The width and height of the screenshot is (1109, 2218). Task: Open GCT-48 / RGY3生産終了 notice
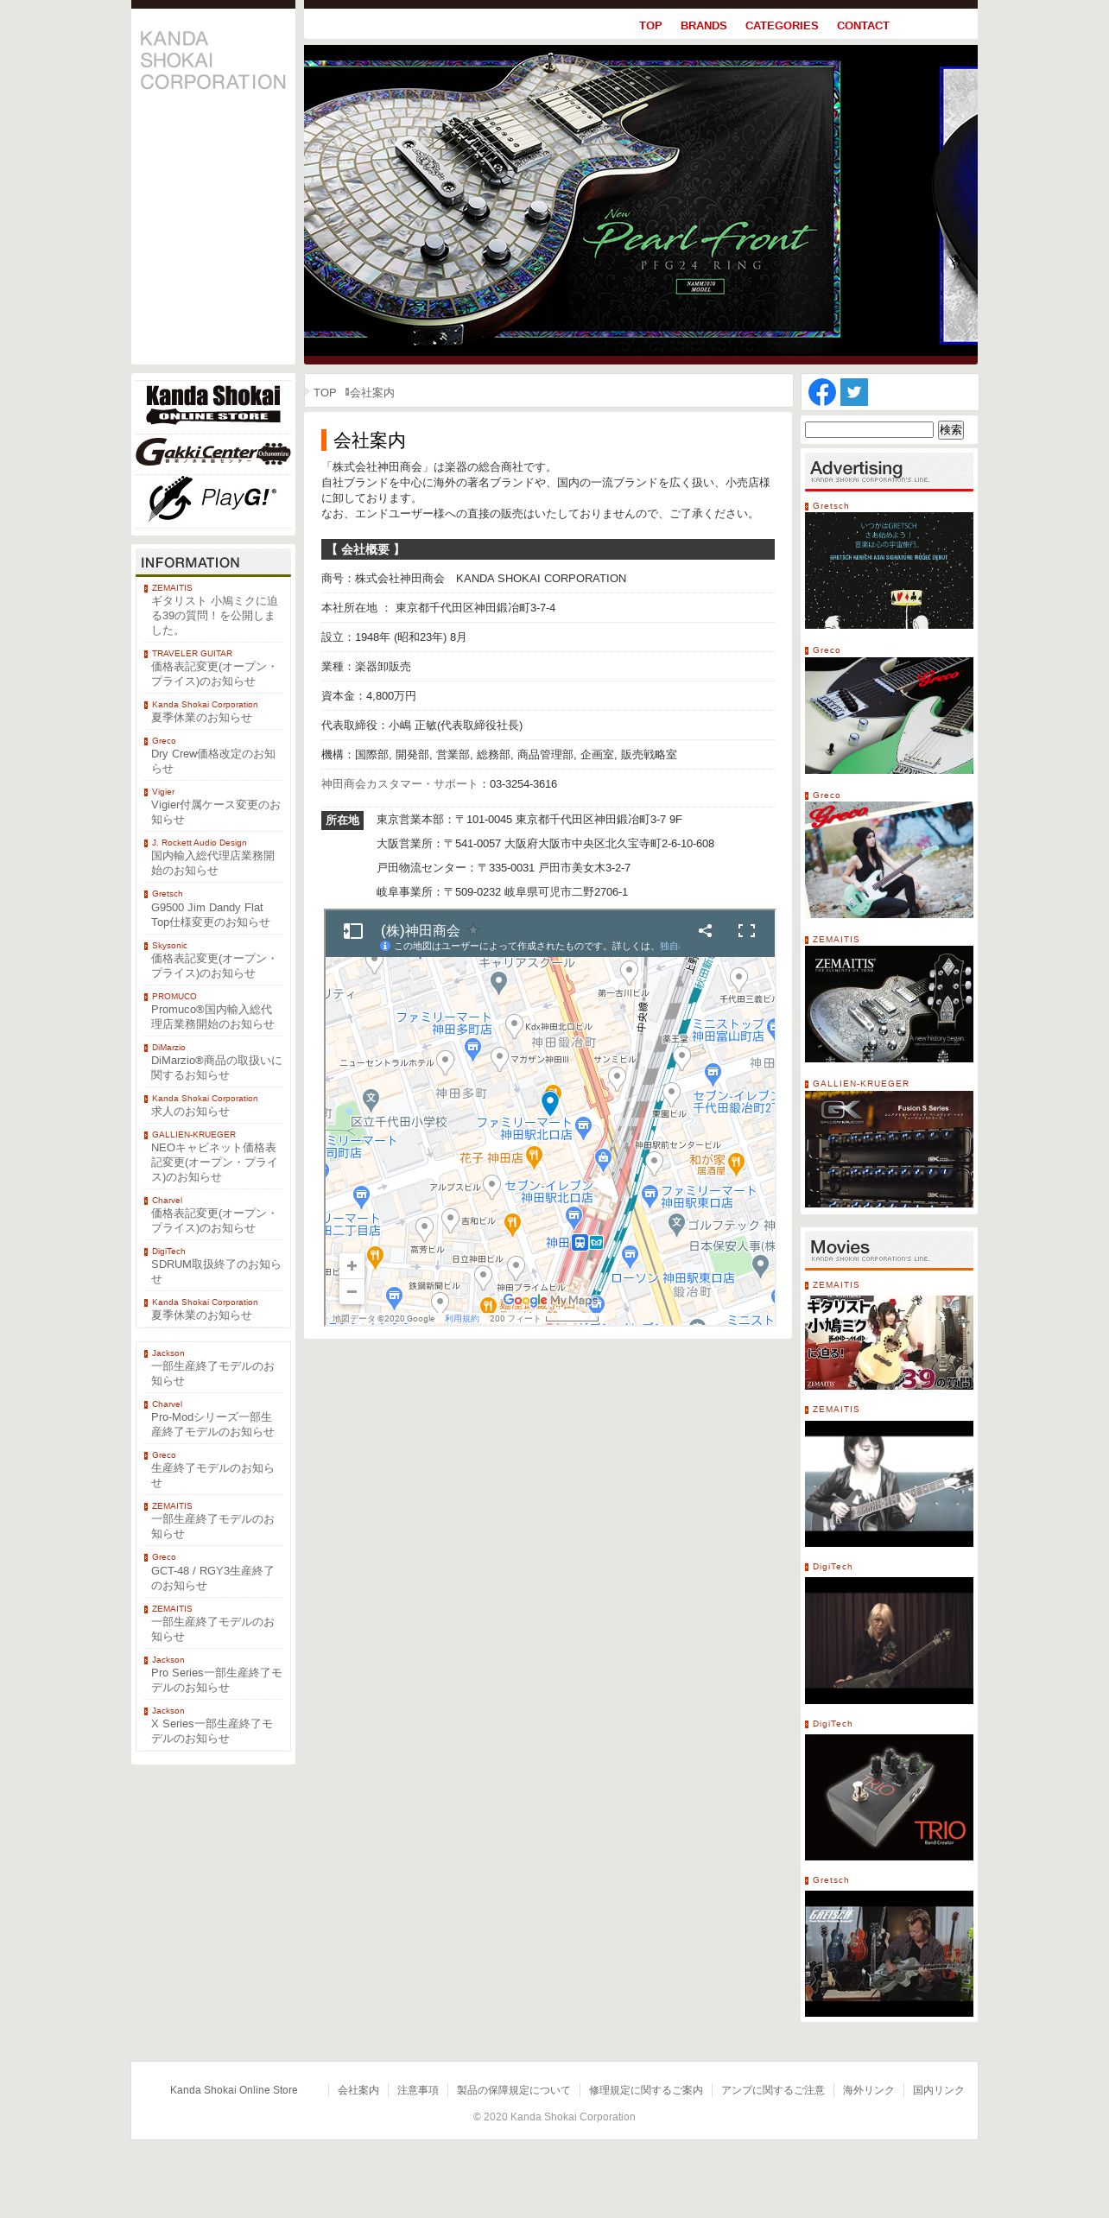212,1578
